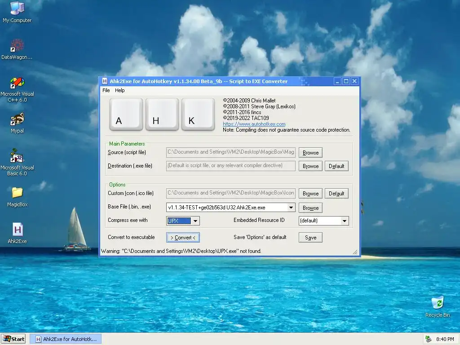The image size is (460, 345).
Task: Click the UPX.exe not found warning
Action: click(x=181, y=251)
